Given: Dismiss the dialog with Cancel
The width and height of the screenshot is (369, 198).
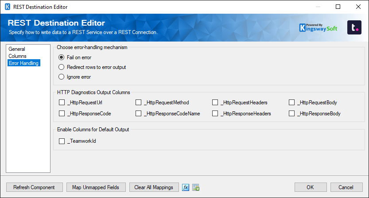Looking at the screenshot, I should point(346,187).
